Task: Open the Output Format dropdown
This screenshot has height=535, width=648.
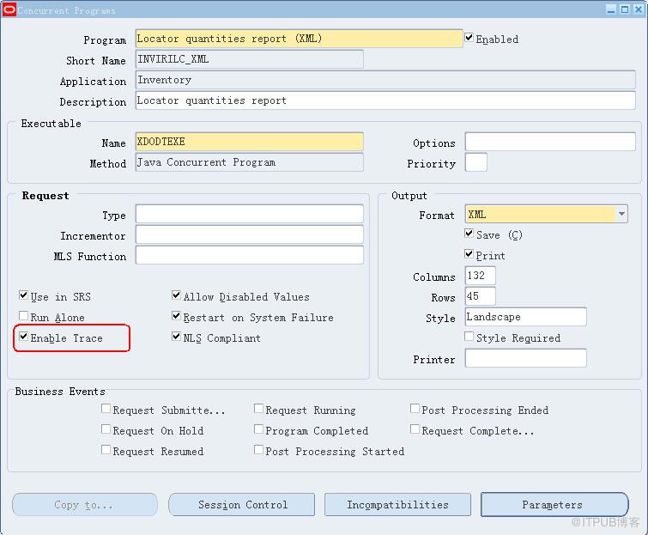Action: 621,215
